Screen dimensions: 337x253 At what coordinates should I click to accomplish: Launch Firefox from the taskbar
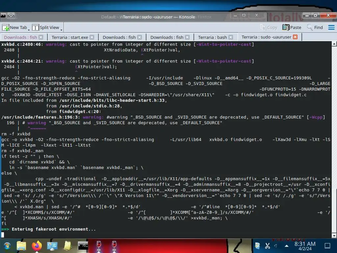[37, 246]
